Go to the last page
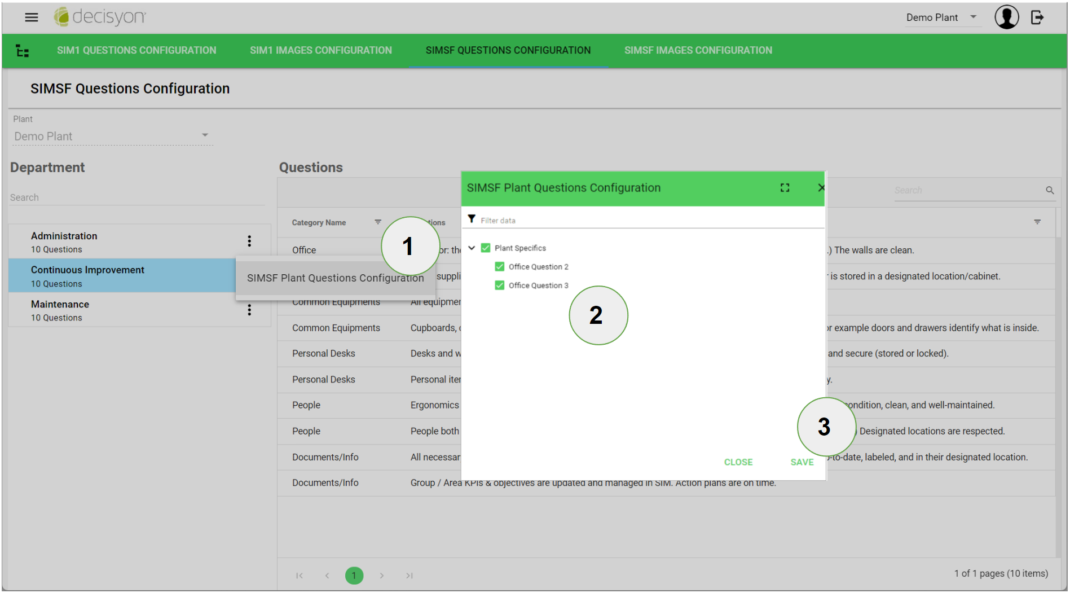This screenshot has height=593, width=1070. [409, 576]
